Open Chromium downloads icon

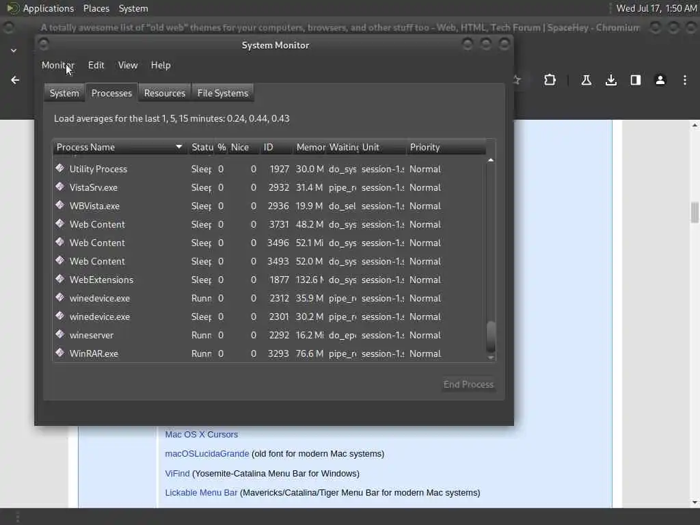[611, 80]
